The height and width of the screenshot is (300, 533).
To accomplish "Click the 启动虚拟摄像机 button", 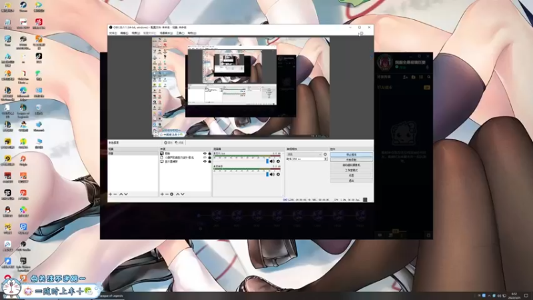I will point(351,165).
